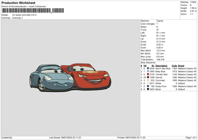Click the embroidered cars design preview
This screenshot has height=140, width=198.
(x=70, y=78)
